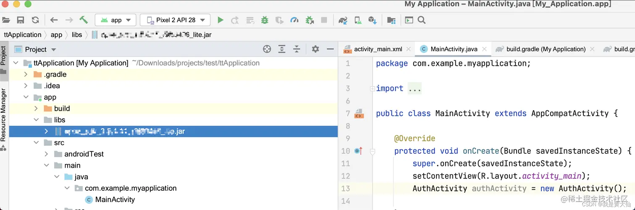Image resolution: width=635 pixels, height=210 pixels.
Task: Click the Save All disk icon
Action: click(x=20, y=20)
